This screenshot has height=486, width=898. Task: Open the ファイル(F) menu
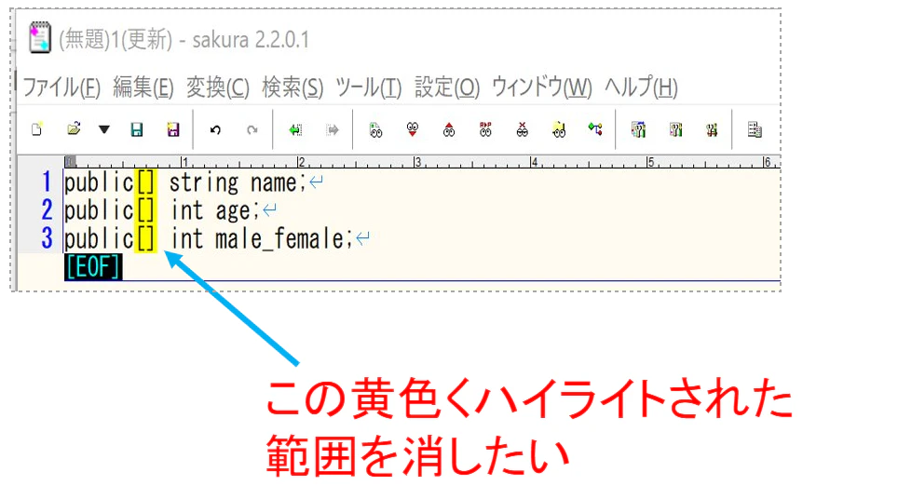click(x=61, y=88)
